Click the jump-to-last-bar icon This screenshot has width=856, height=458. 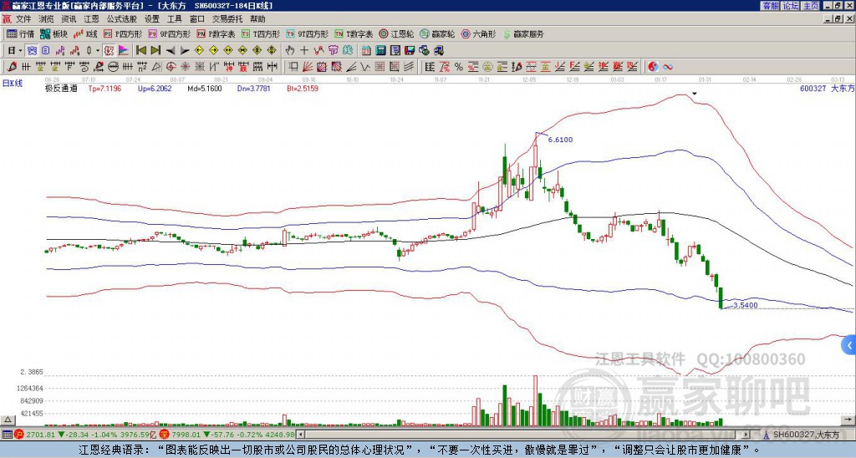pyautogui.click(x=155, y=51)
